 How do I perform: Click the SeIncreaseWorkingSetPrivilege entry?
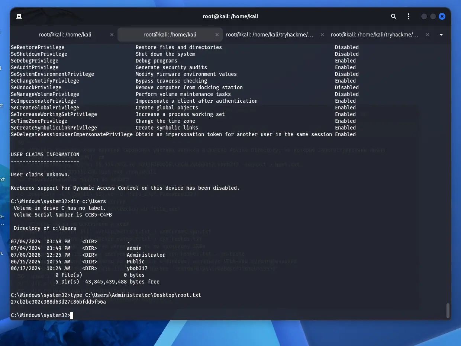click(x=54, y=114)
